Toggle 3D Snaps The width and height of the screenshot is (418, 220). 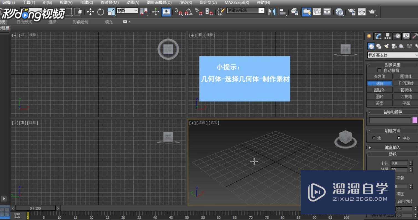[x=178, y=12]
